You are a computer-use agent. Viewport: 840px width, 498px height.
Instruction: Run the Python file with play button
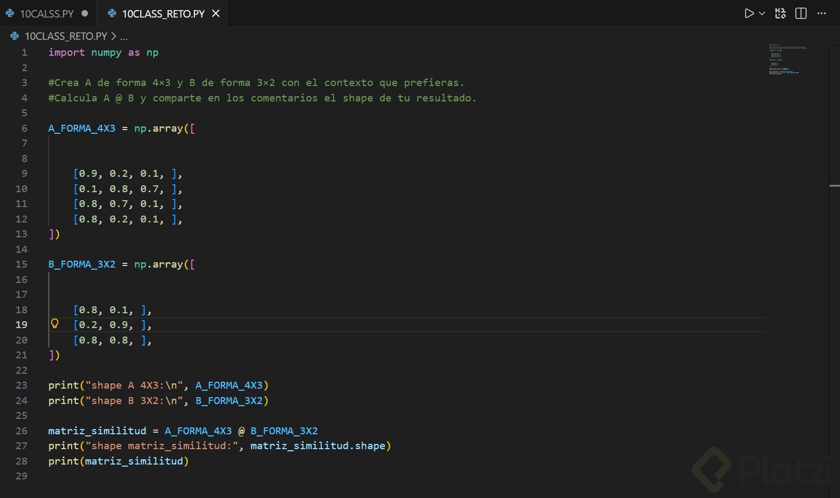(749, 14)
